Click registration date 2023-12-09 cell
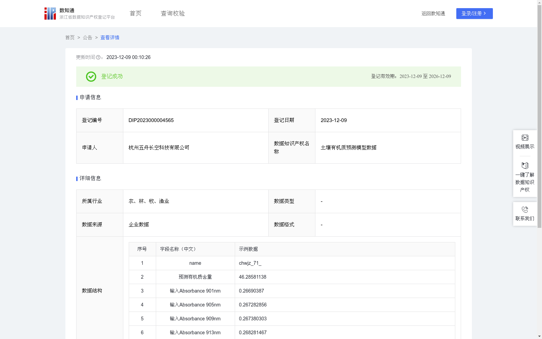The width and height of the screenshot is (542, 339). point(388,120)
